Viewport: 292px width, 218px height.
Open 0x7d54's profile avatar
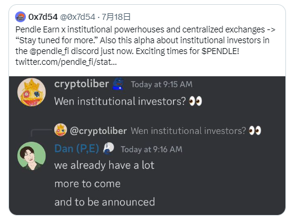(20, 17)
